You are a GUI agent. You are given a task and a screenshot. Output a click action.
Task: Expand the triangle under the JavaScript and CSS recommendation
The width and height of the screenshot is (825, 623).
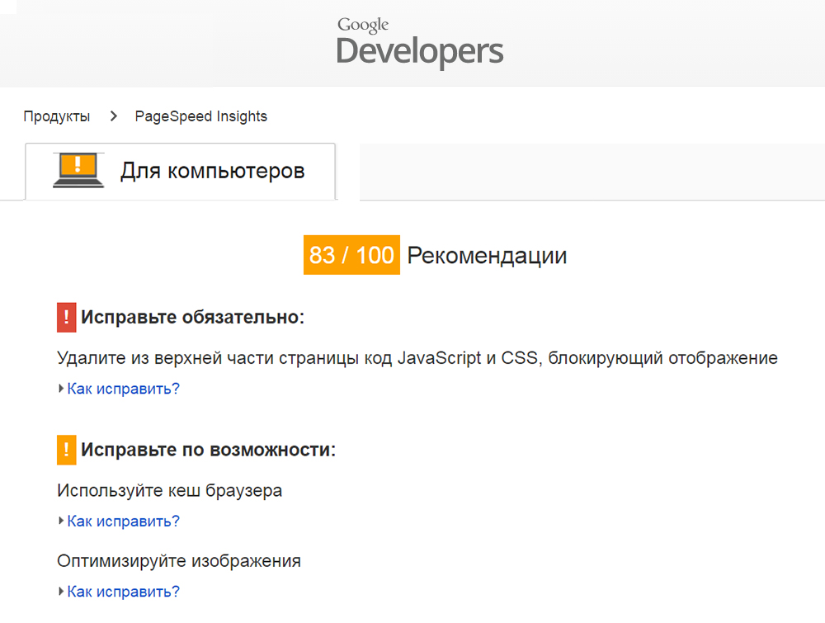coord(61,389)
